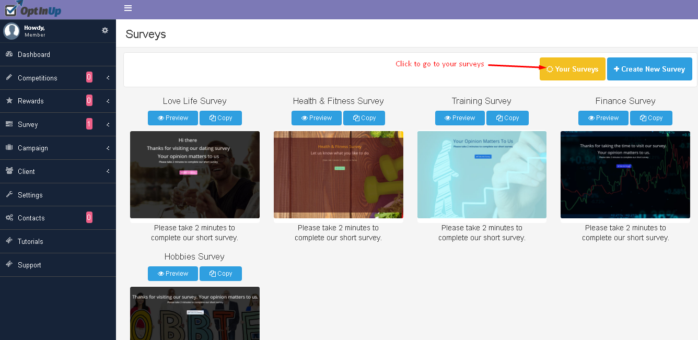Screen dimensions: 698x340
Task: Copy the Finance Survey
Action: point(651,118)
